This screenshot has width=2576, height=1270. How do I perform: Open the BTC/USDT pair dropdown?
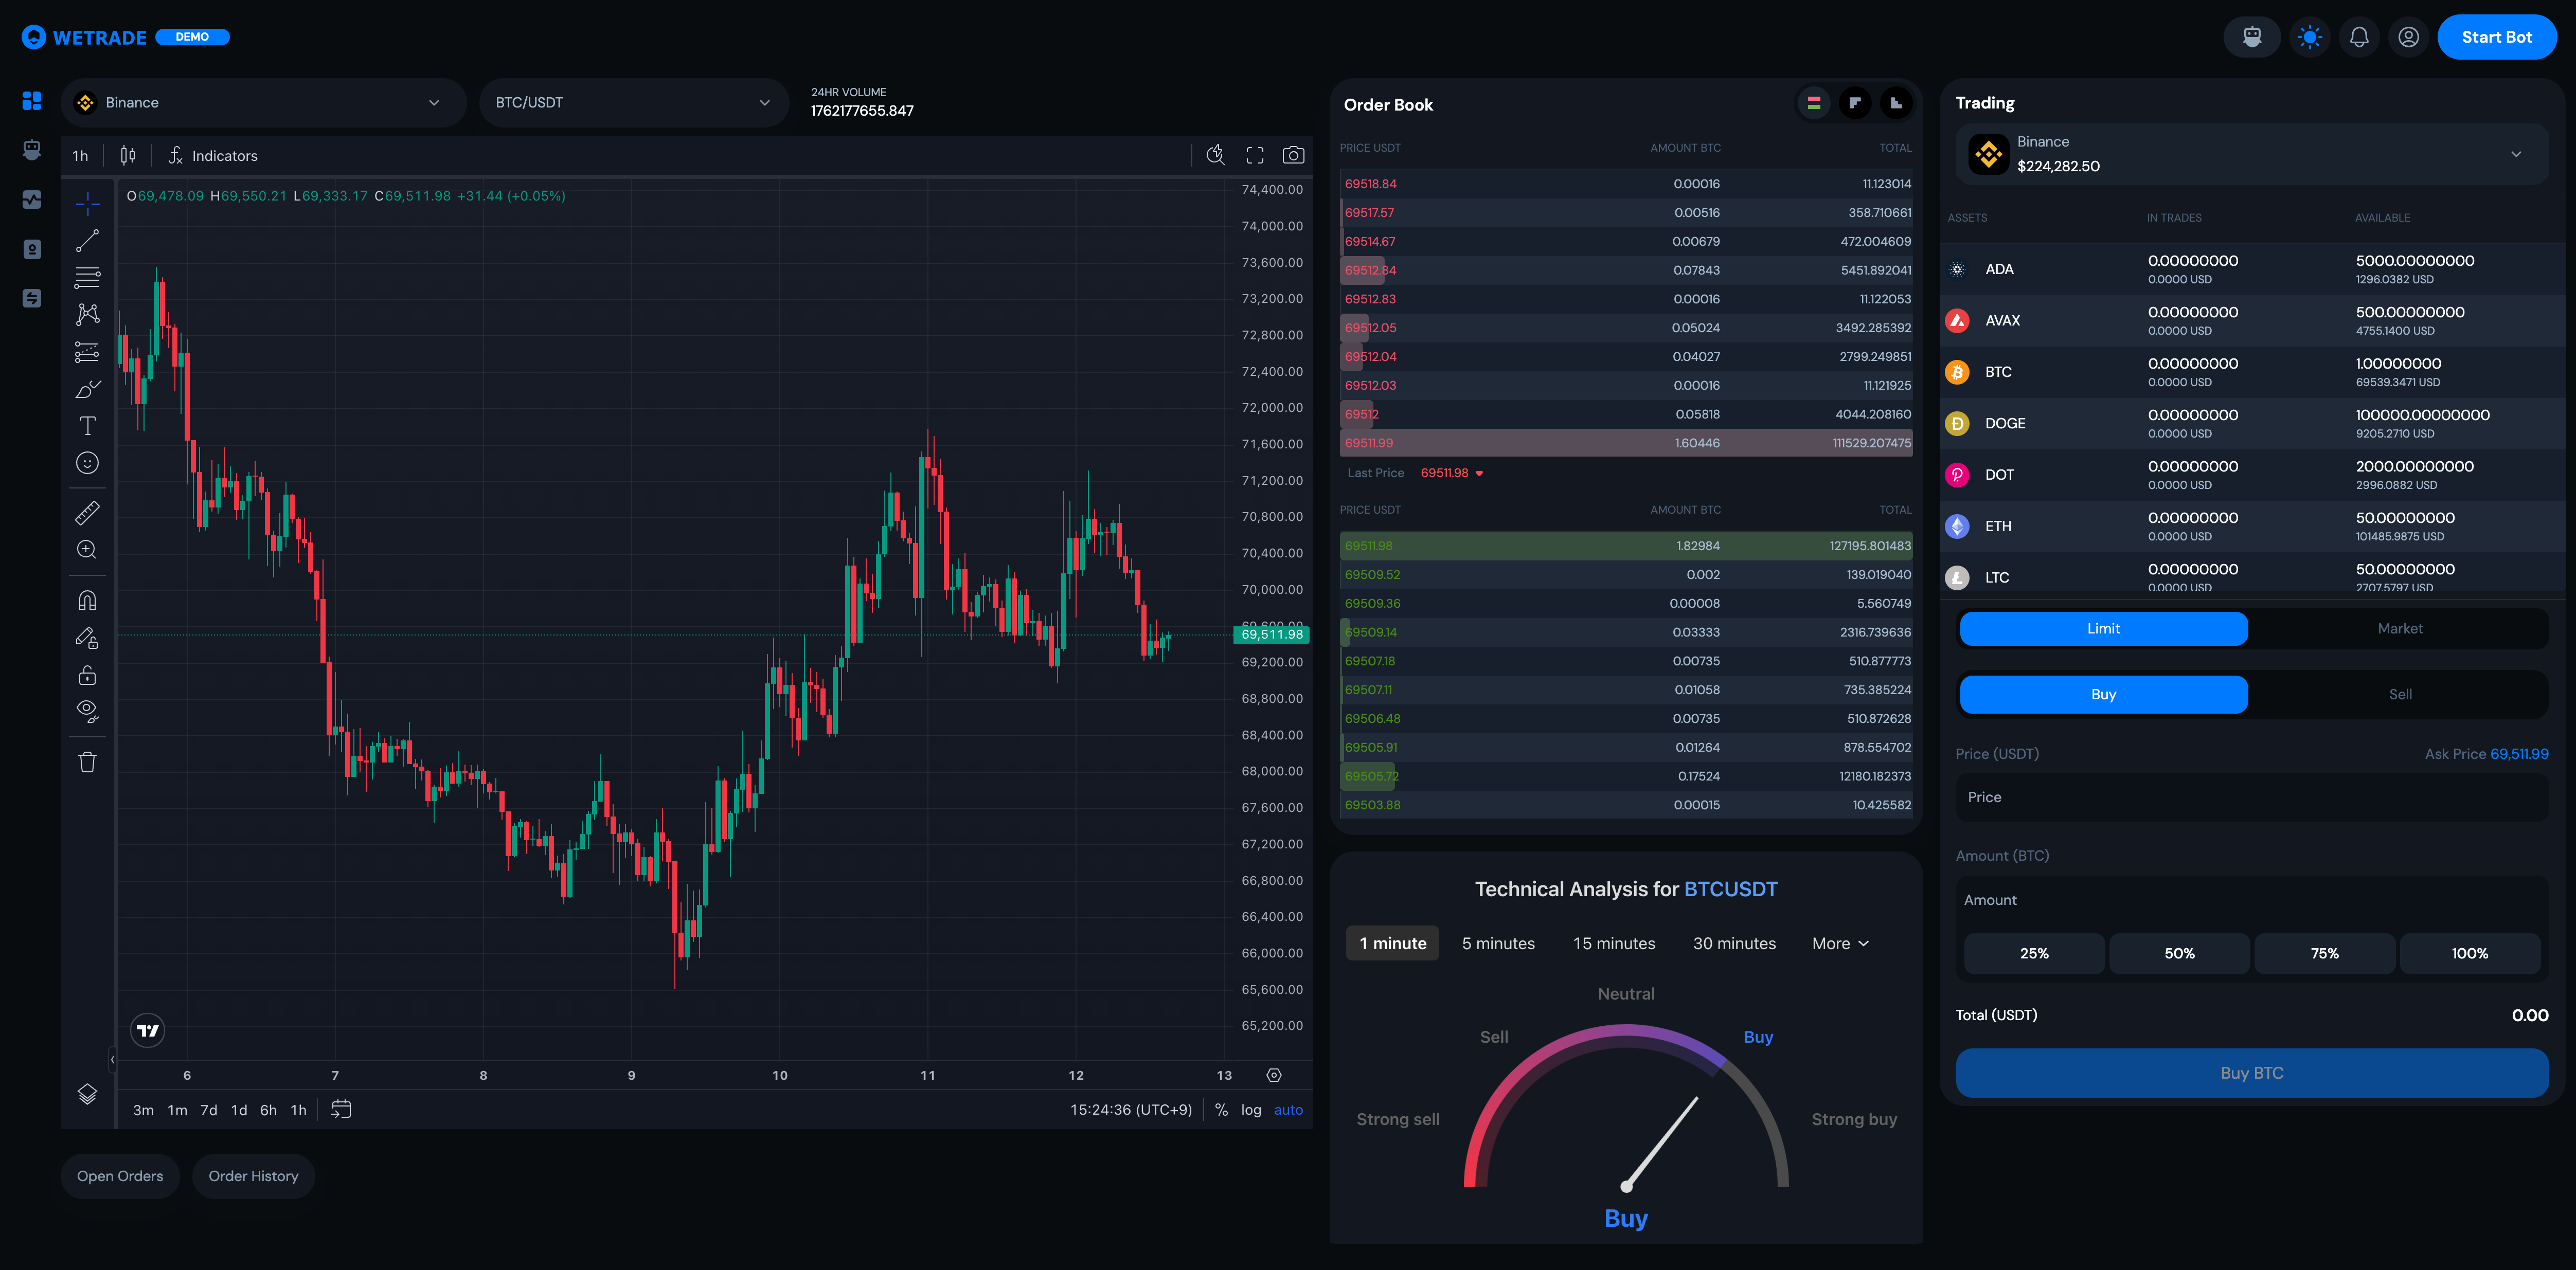click(x=633, y=102)
